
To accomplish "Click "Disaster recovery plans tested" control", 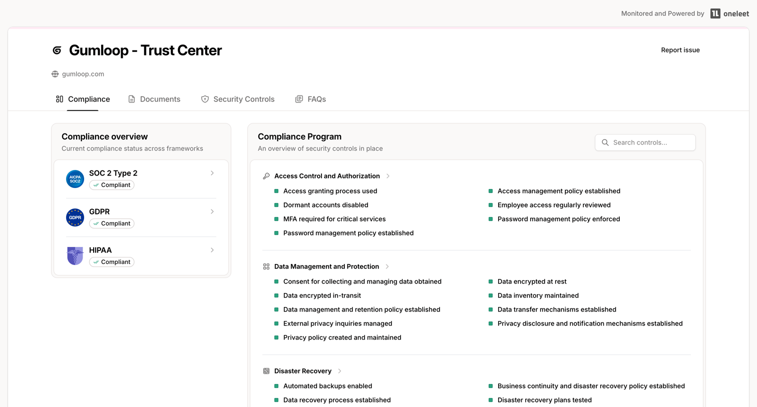I will (545, 400).
